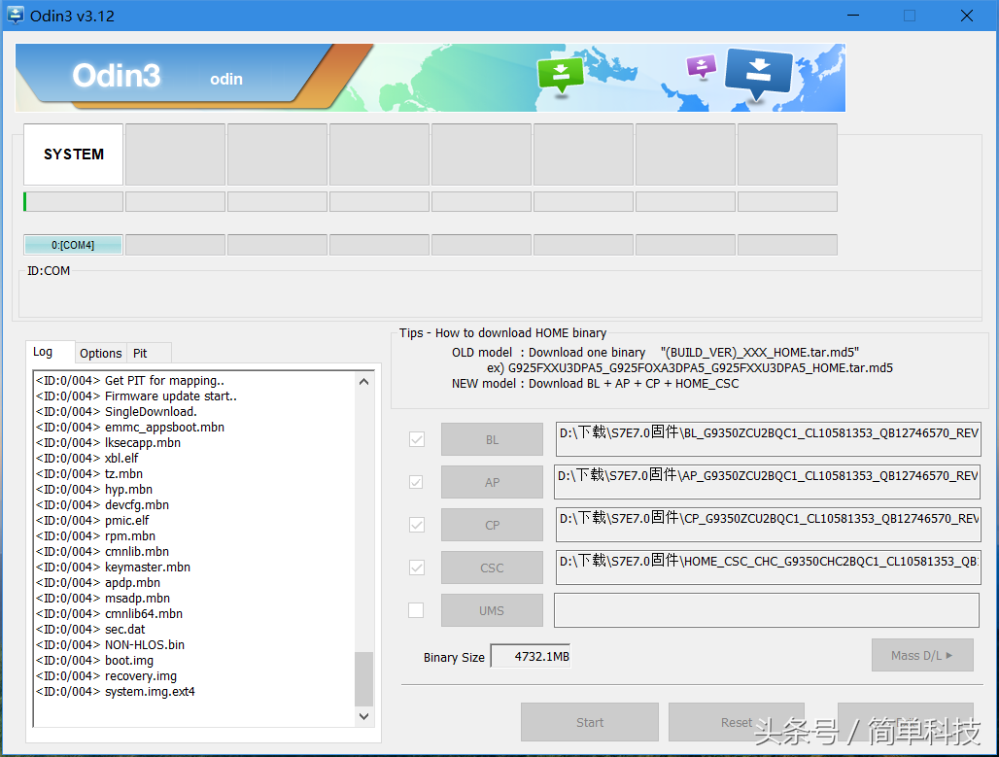Screen dimensions: 999x757
Task: Click the Start button
Action: (589, 722)
